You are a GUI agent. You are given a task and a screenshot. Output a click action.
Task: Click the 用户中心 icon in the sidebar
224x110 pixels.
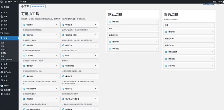[x=2, y=72]
